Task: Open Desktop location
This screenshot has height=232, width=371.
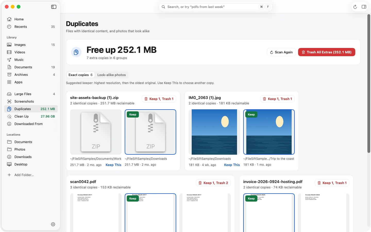Action: coord(31,164)
